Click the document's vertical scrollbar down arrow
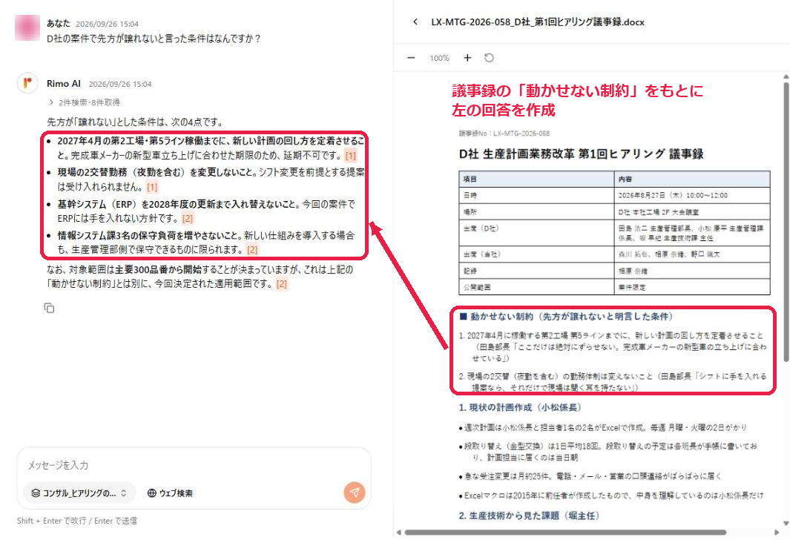 click(x=786, y=524)
